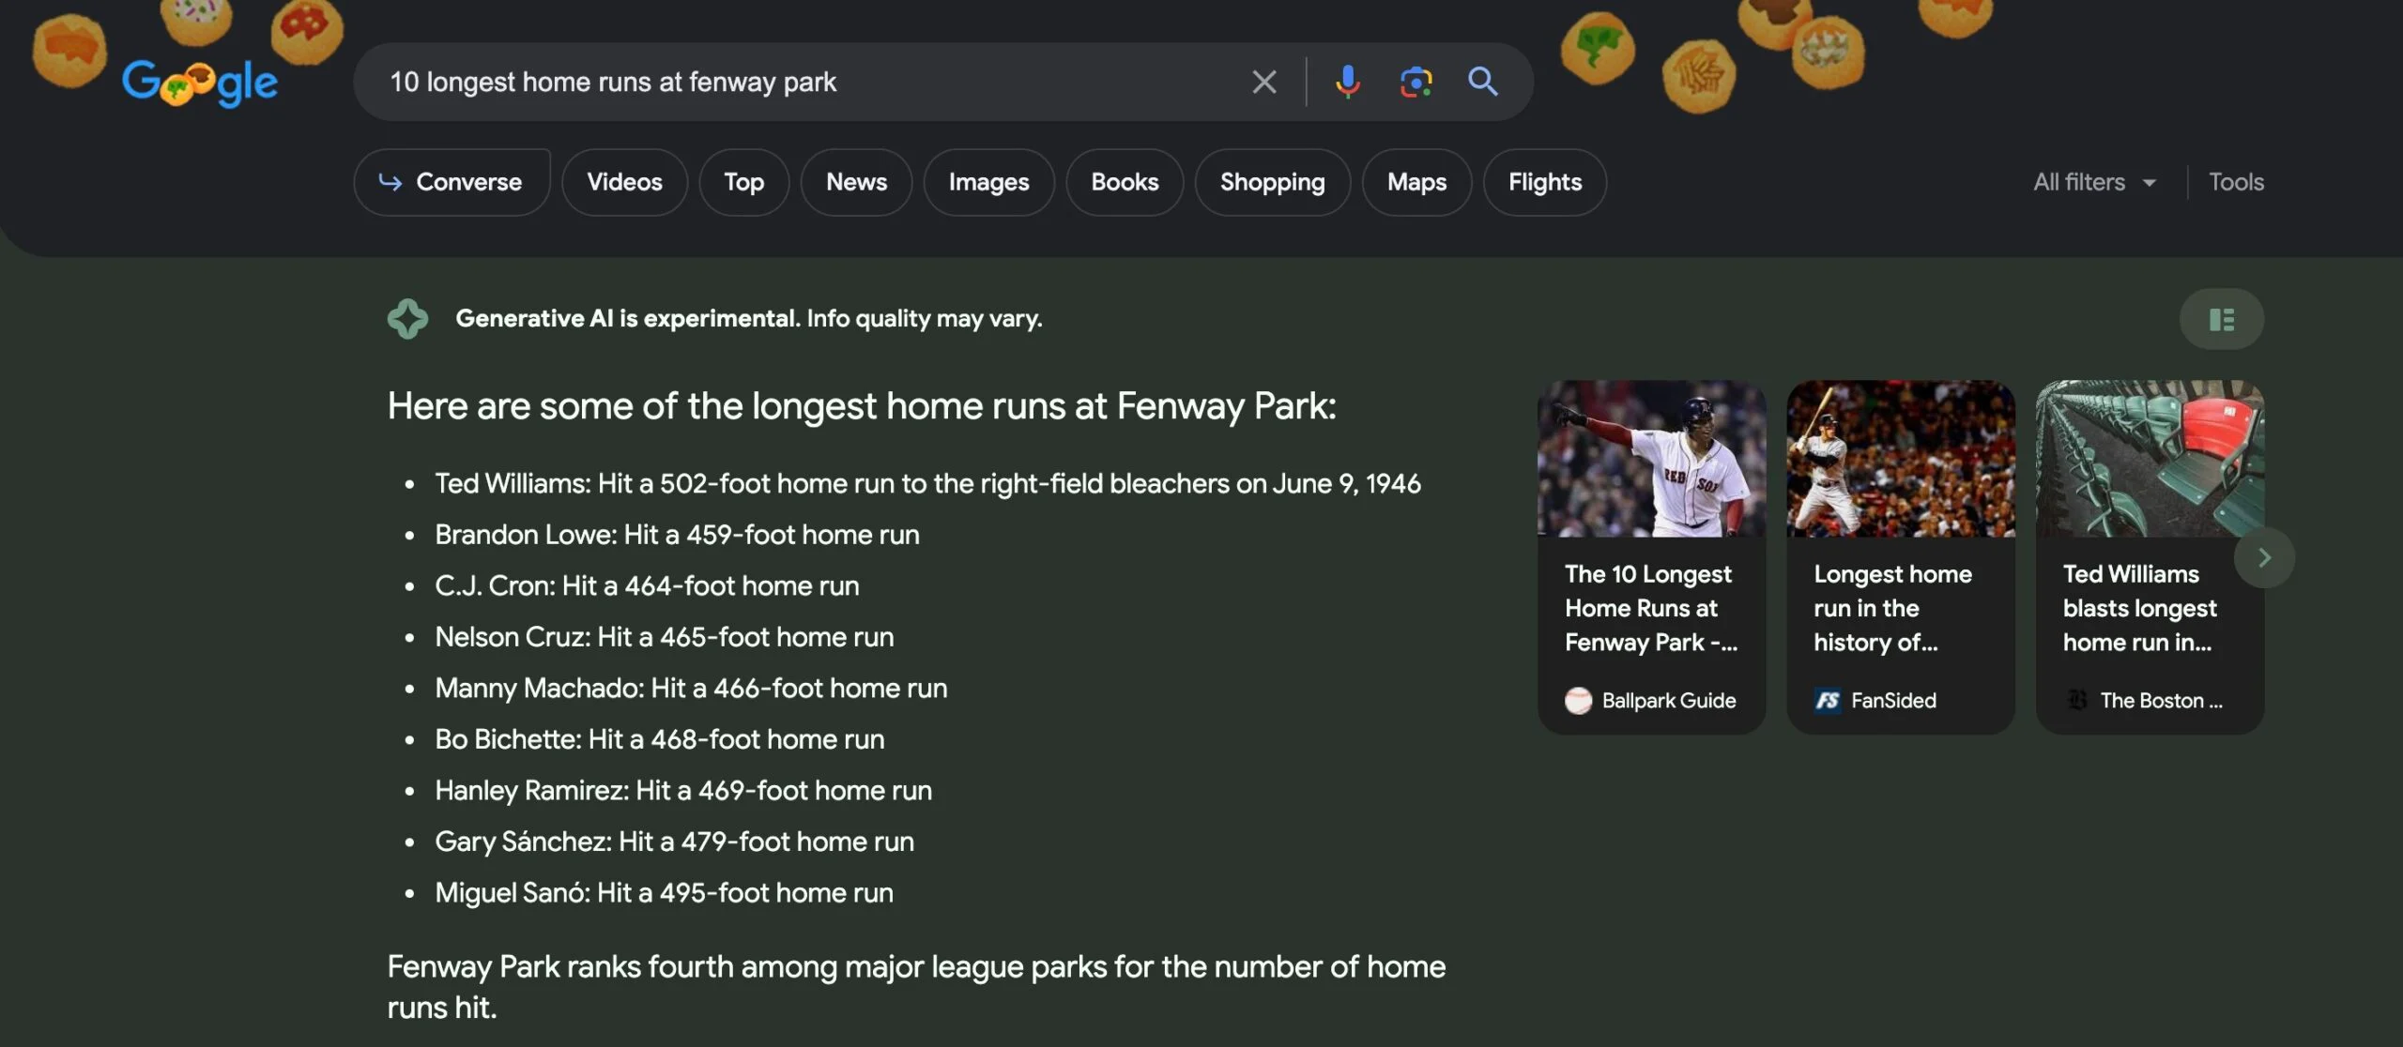Submit search with the magnifying glass icon
Image resolution: width=2403 pixels, height=1047 pixels.
pos(1483,82)
